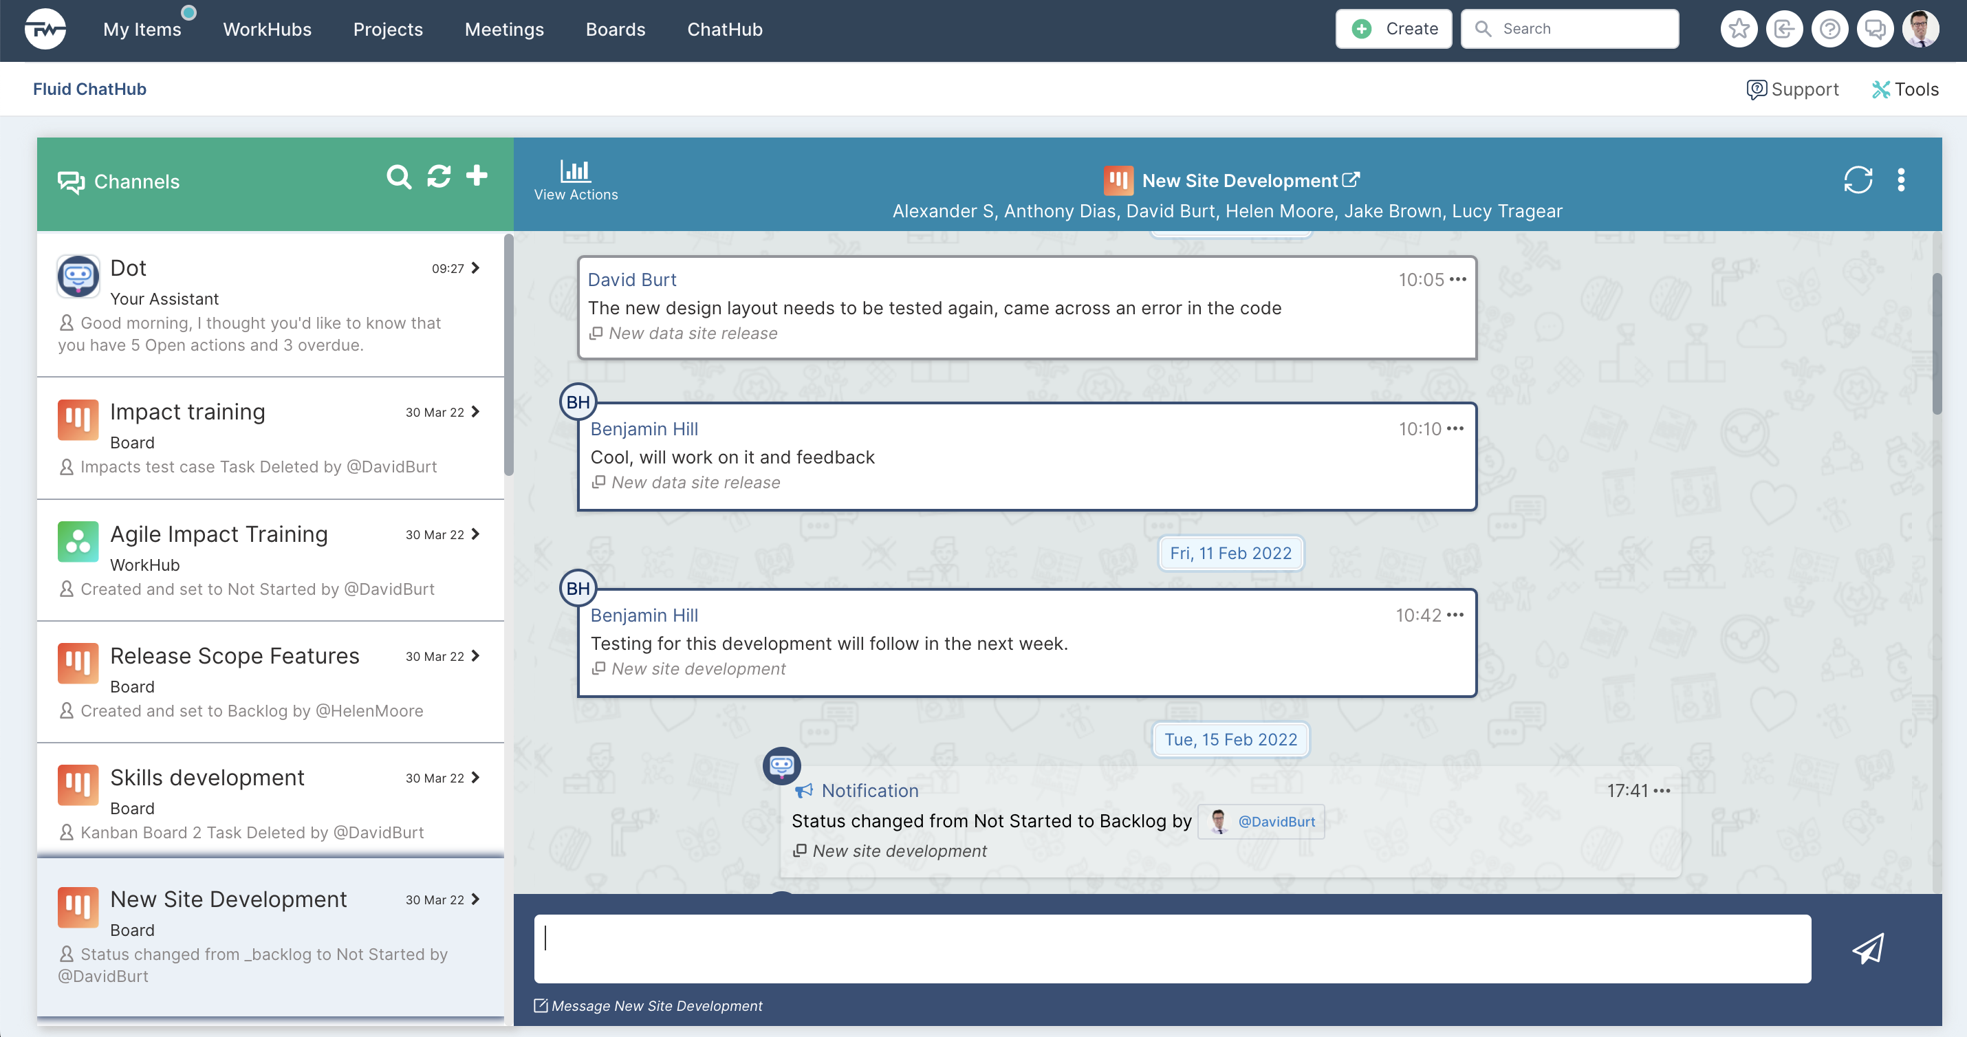Open the chat header kebab menu
Viewport: 1967px width, 1037px height.
pos(1902,180)
